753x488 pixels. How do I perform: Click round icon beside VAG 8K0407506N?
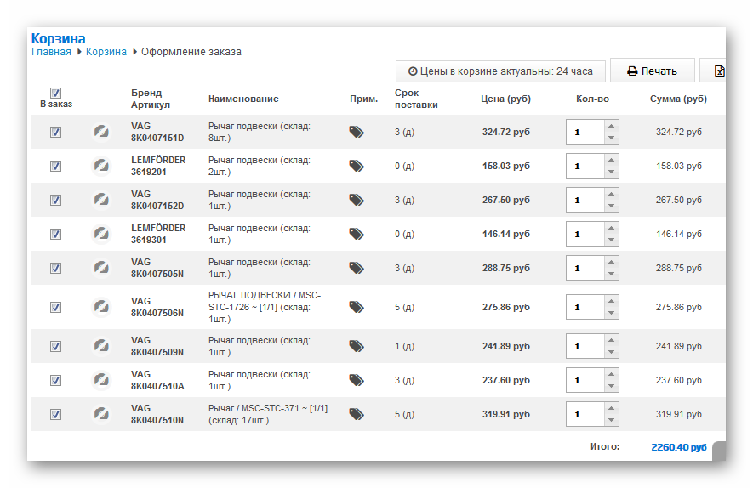point(101,307)
